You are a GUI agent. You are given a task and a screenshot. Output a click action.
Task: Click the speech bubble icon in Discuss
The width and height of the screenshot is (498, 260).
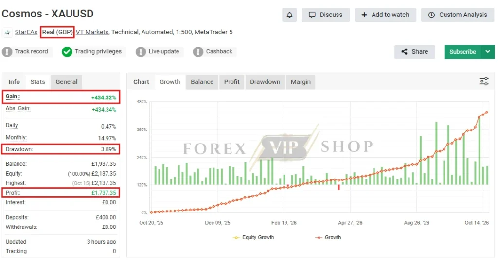[312, 15]
